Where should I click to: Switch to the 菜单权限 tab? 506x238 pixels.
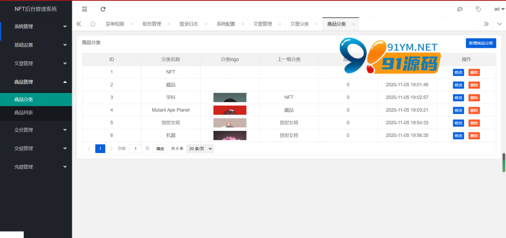(x=115, y=24)
